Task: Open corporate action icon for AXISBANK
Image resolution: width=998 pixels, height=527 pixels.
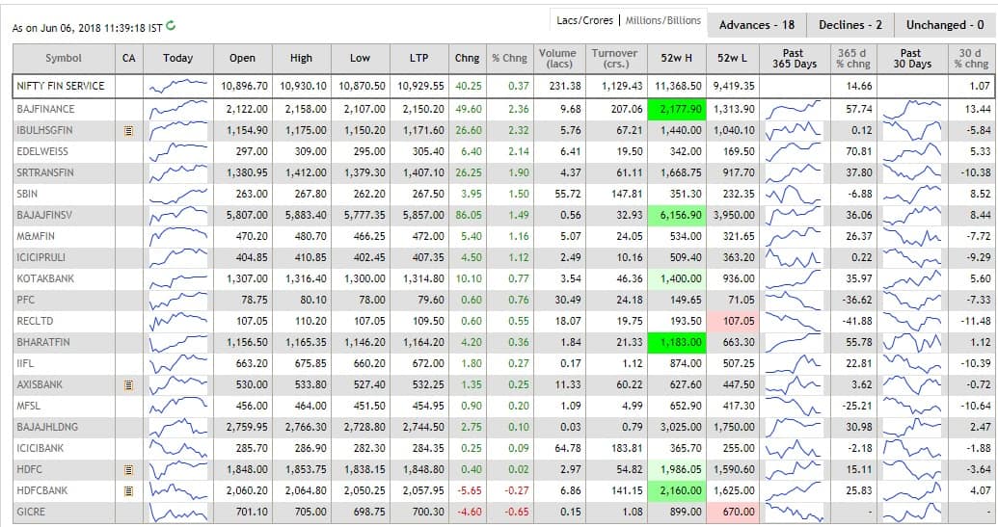Action: 128,384
